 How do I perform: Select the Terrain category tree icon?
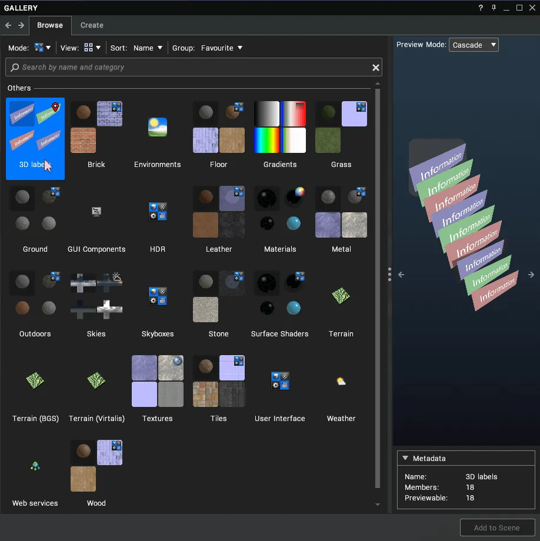pos(341,296)
